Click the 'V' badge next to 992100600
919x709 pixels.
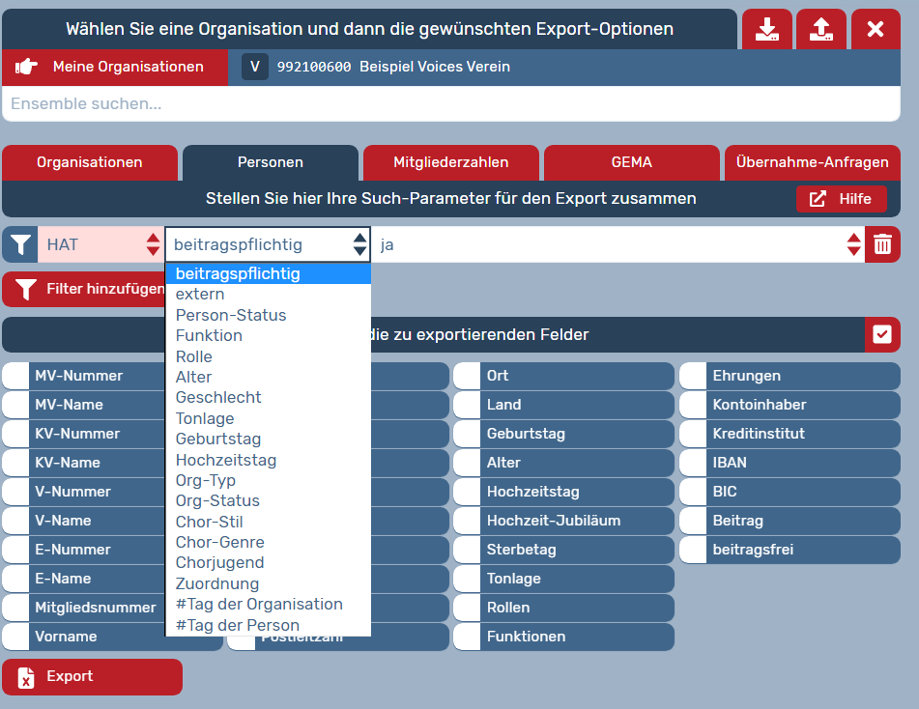pyautogui.click(x=255, y=67)
